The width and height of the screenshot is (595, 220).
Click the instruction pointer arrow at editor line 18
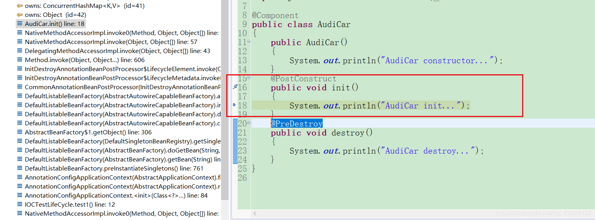[235, 105]
